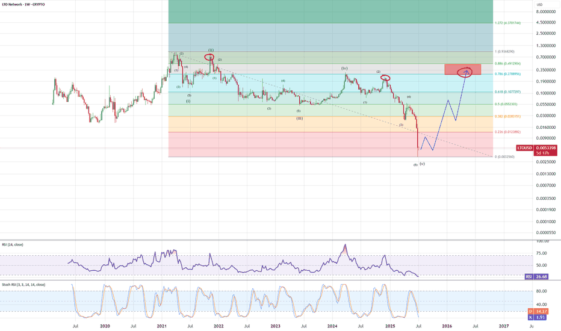Viewport: 561px width, 331px height.
Task: Click the LTOUSD symbol price tag
Action: coord(525,148)
